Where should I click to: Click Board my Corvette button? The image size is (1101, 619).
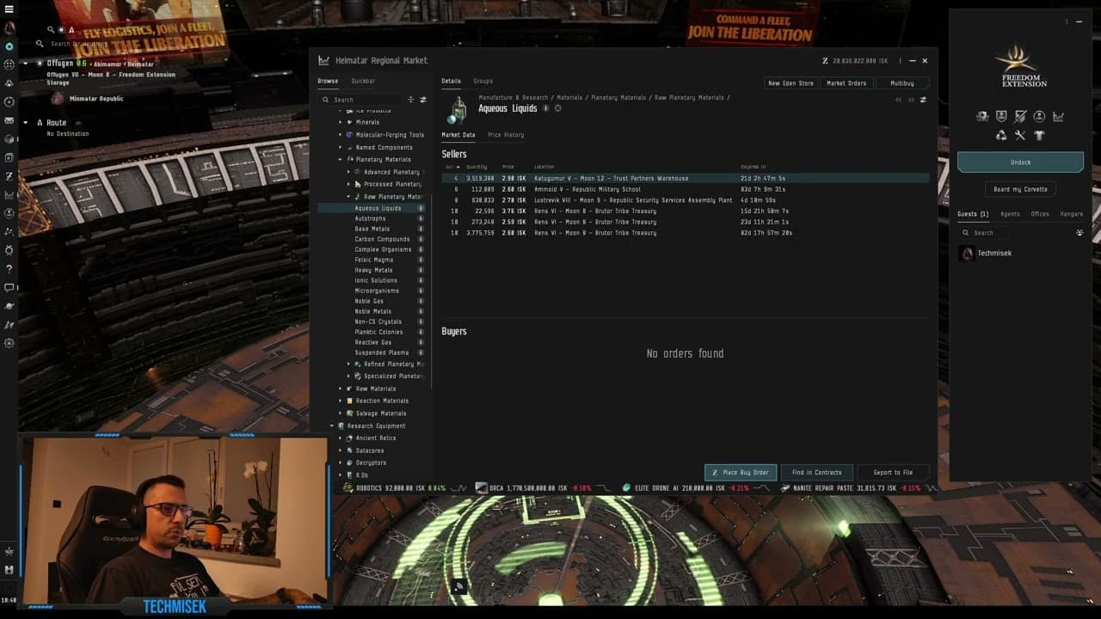[x=1020, y=189]
